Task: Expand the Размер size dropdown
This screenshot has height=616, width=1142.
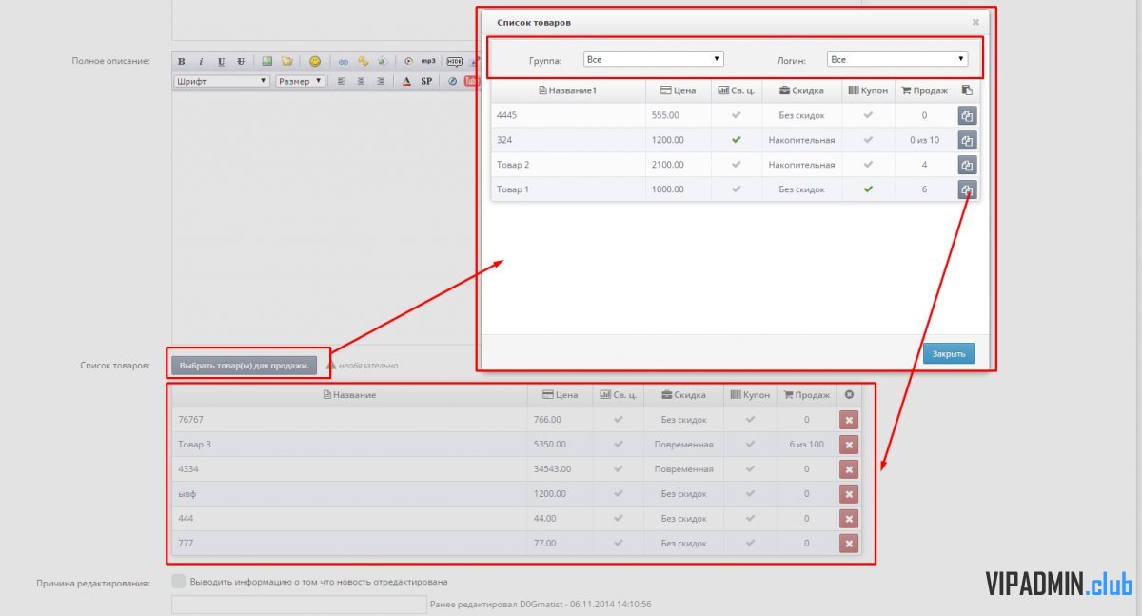Action: [x=300, y=82]
